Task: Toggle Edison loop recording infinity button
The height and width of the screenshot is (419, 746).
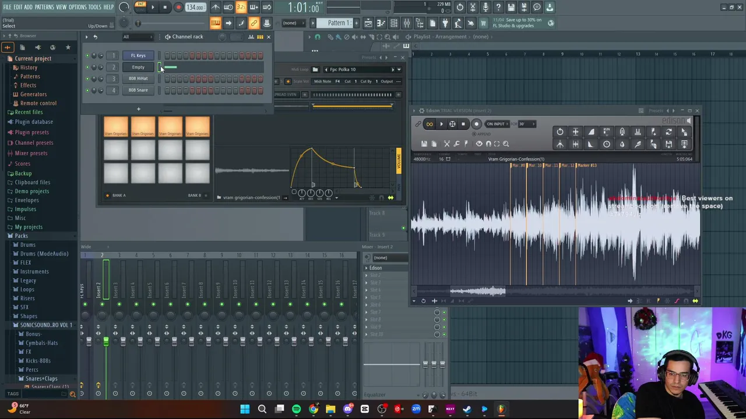Action: tap(430, 124)
